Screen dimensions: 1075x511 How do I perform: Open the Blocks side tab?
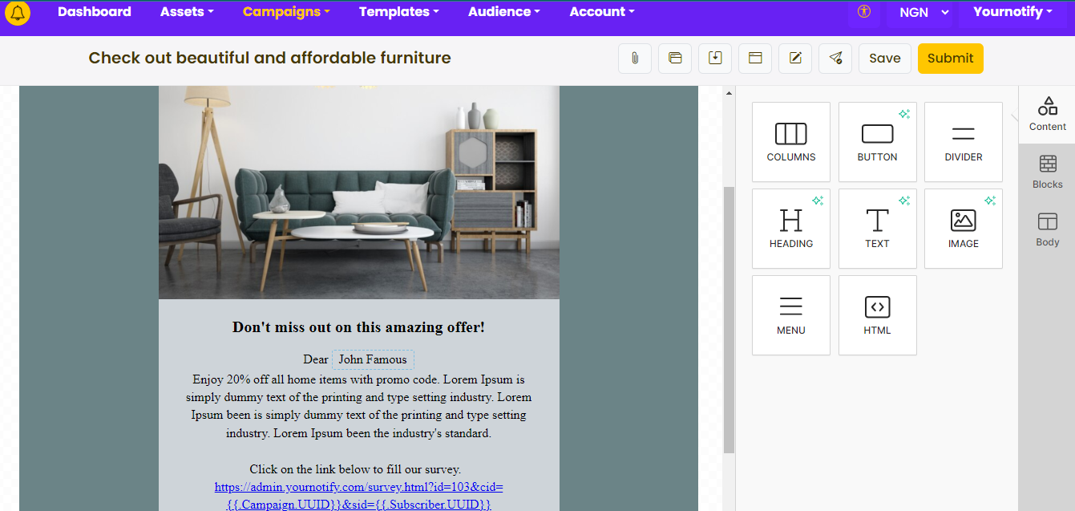coord(1047,172)
